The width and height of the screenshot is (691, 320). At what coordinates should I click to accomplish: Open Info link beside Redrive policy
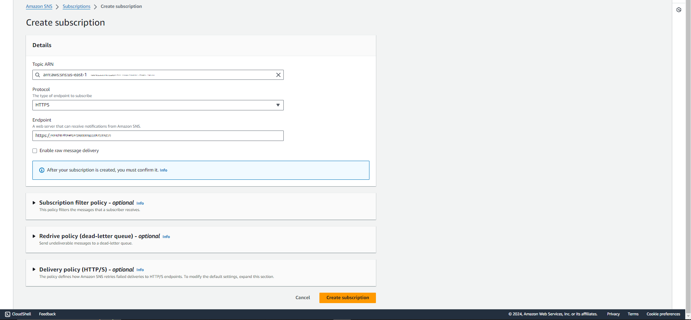click(166, 237)
